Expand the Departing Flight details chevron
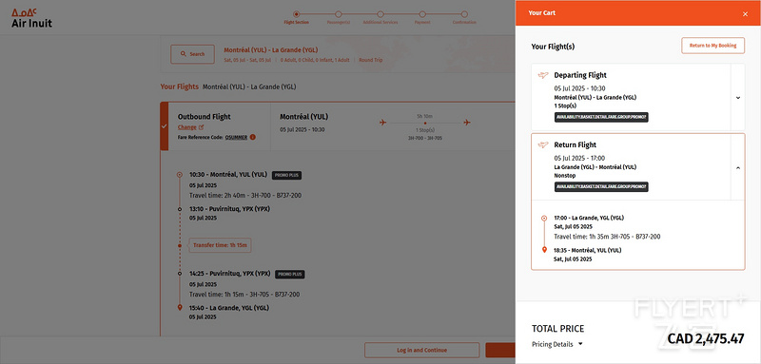 [x=738, y=98]
